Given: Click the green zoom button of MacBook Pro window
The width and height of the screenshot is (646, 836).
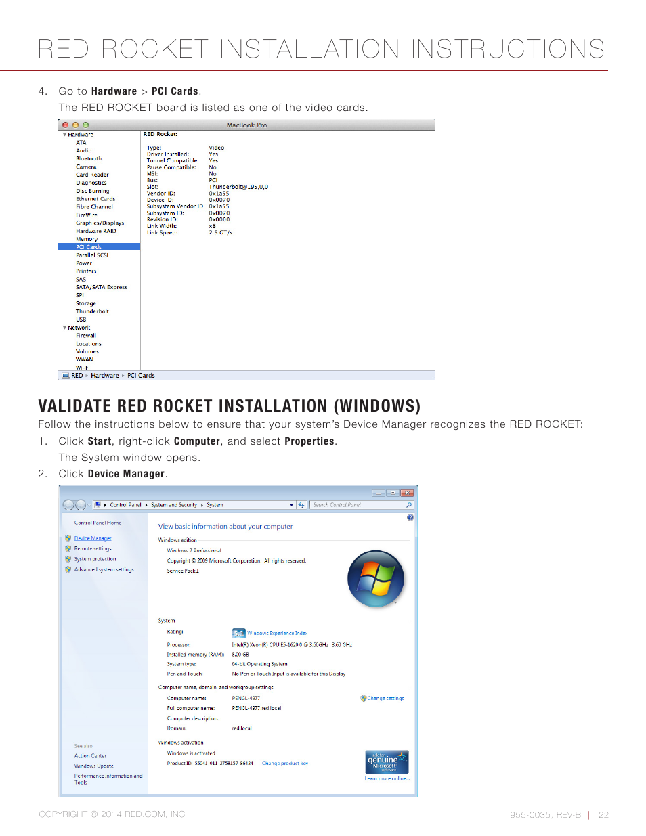Looking at the screenshot, I should click(x=85, y=125).
